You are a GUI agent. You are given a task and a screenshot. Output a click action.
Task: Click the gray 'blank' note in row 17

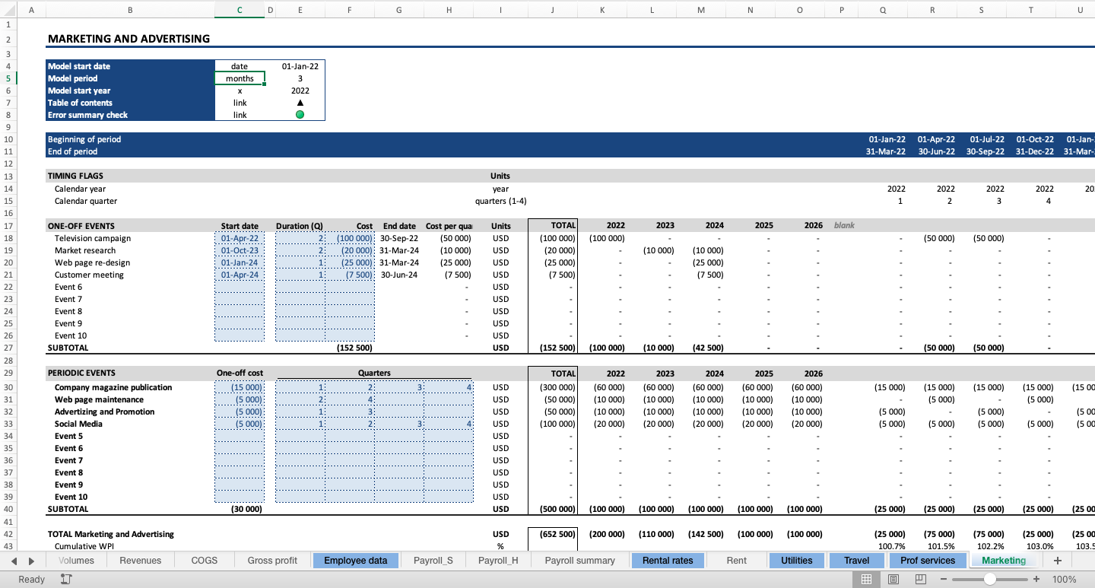844,226
